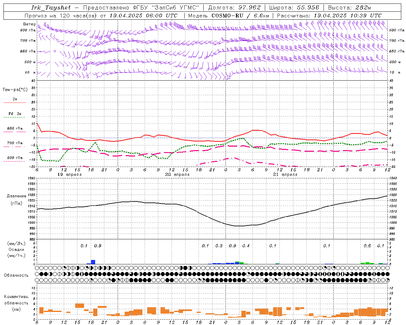Select the 'Модель COSMO-RU / 6.6км' model text

[228, 16]
